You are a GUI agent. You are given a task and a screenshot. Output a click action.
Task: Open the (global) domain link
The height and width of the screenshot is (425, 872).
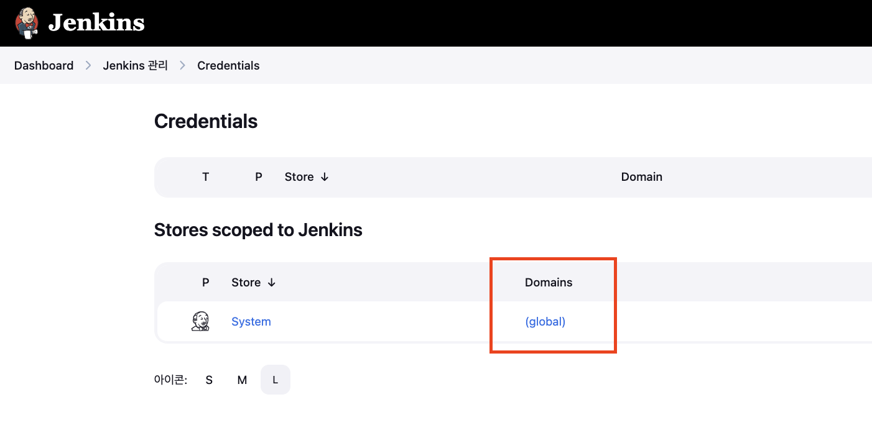(545, 322)
